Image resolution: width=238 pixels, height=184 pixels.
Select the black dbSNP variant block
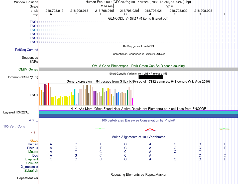(151, 77)
